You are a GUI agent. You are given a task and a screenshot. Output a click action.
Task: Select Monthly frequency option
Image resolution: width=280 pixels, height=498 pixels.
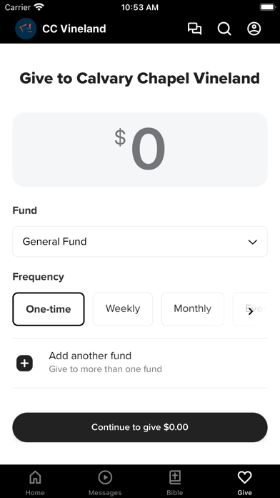(x=192, y=309)
